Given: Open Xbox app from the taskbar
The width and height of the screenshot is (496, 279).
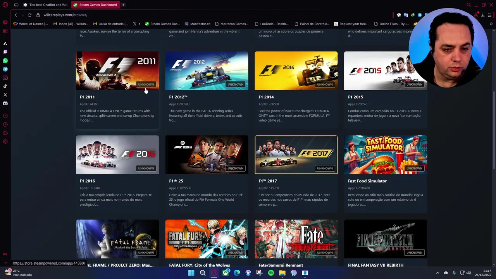Looking at the screenshot, I should point(226,273).
